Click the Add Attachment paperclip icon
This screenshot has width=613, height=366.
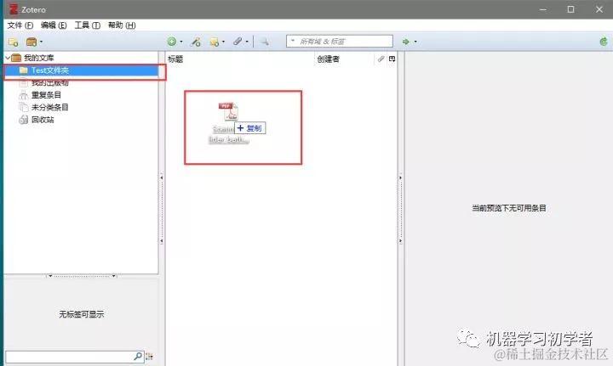click(x=238, y=42)
